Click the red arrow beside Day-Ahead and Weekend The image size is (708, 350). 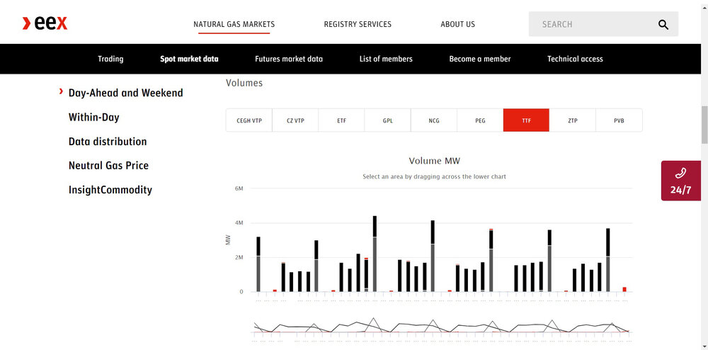(62, 92)
